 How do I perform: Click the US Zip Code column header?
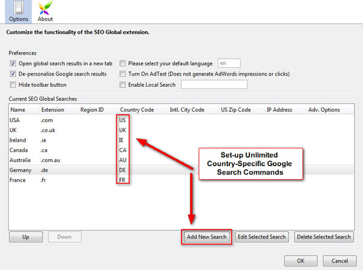[241, 109]
